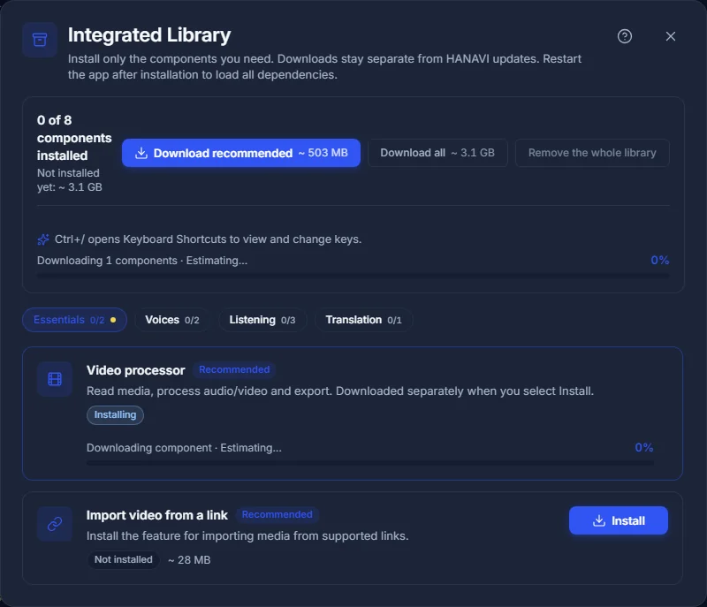Select the Essentials 0/2 tab
The height and width of the screenshot is (607, 707).
[74, 320]
